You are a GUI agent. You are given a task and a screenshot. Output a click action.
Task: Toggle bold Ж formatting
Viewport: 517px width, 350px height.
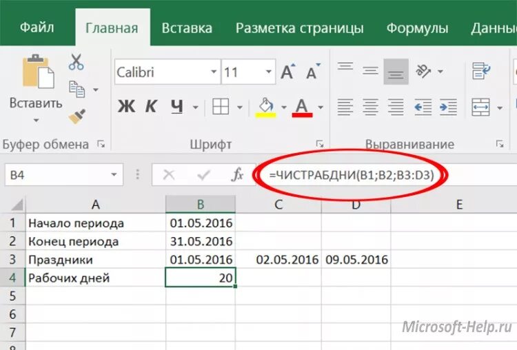pyautogui.click(x=126, y=107)
